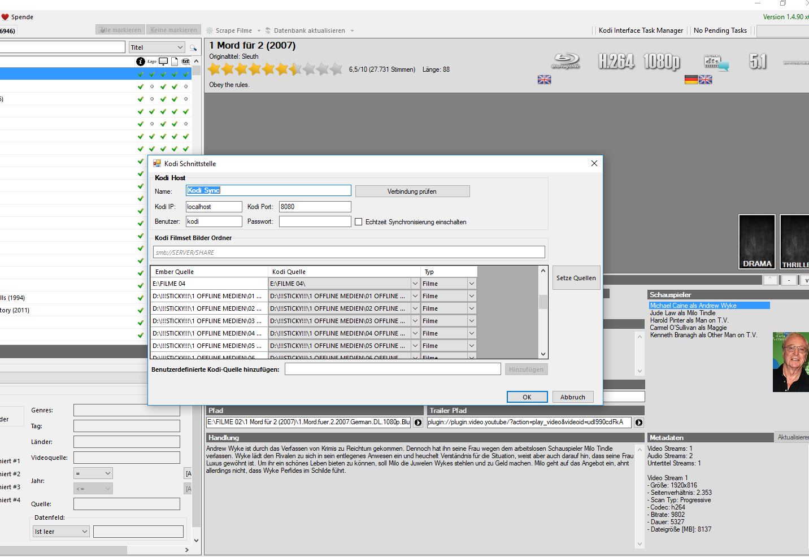Viewport: 809px width, 557px height.
Task: Click the Verbindung prüfen button
Action: tap(412, 192)
